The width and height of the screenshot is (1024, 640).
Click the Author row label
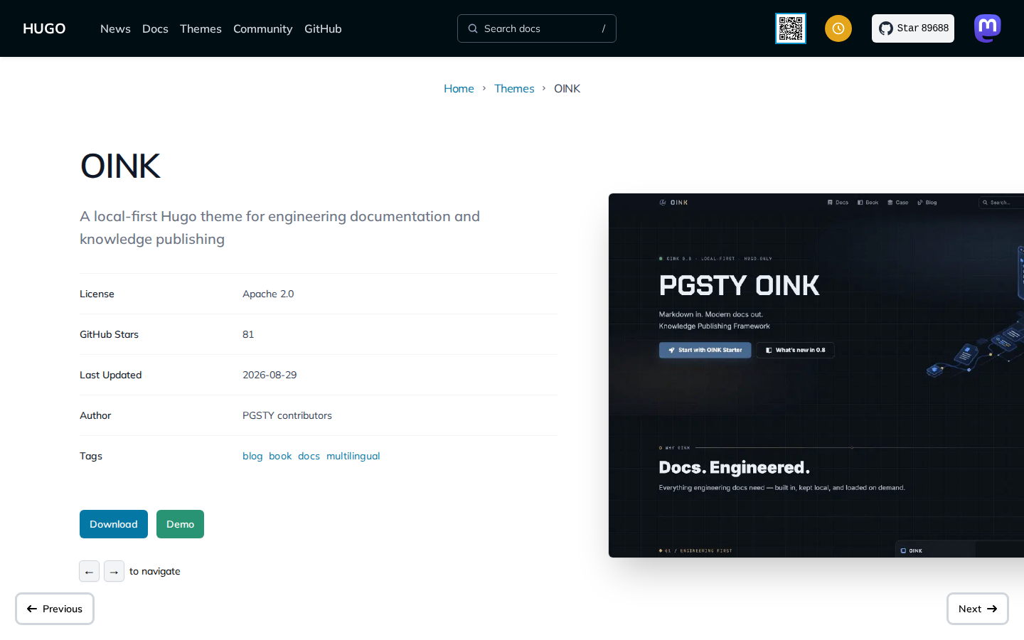(x=95, y=415)
